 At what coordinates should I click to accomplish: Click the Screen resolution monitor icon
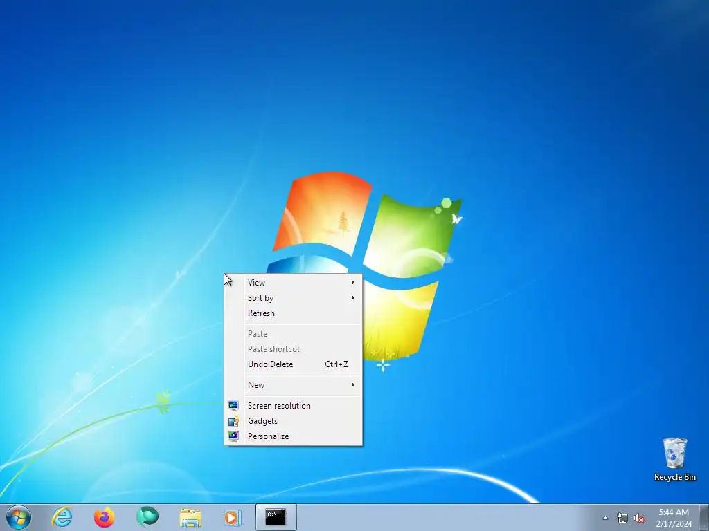click(x=233, y=406)
